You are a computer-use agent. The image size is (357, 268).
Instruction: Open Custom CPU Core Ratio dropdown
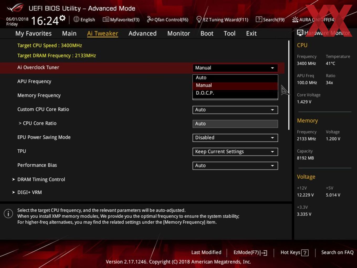tap(235, 110)
